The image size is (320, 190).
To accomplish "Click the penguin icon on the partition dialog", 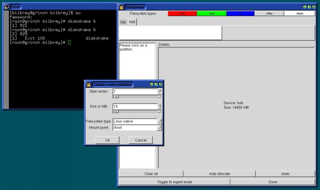I will tap(89, 84).
